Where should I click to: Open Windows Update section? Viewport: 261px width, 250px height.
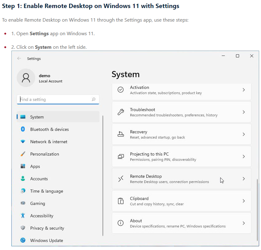58,240
